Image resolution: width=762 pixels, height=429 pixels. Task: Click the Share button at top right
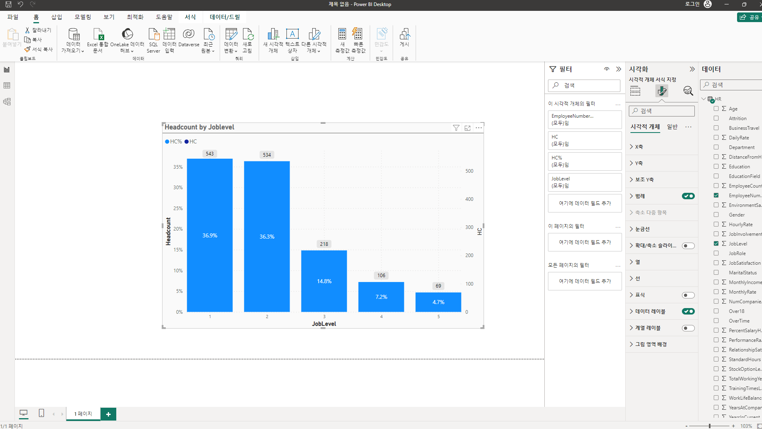point(750,17)
